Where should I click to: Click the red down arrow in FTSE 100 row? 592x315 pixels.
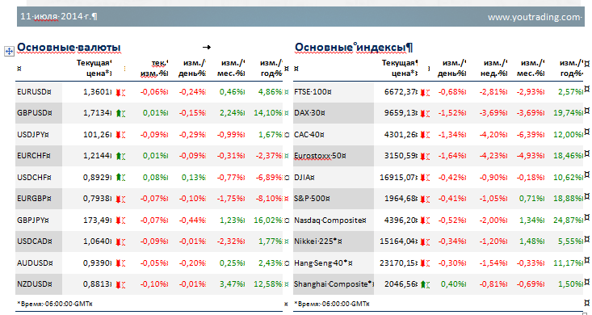pos(423,92)
